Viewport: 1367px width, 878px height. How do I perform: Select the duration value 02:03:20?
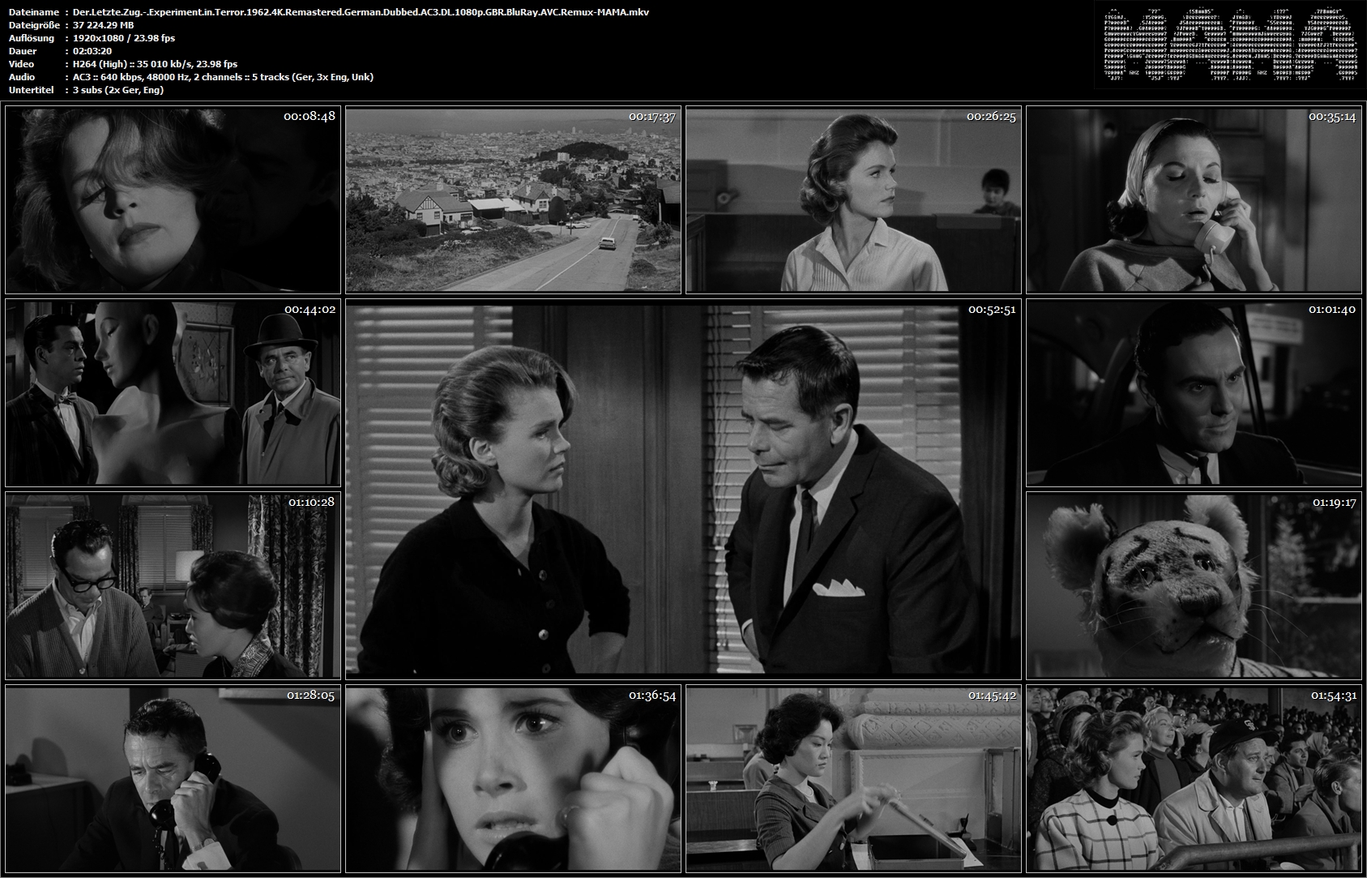tap(92, 51)
